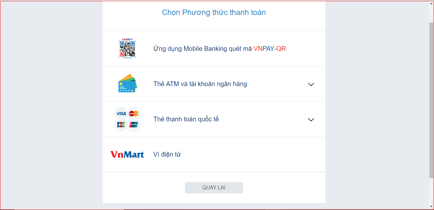The height and width of the screenshot is (210, 434).
Task: Expand the Thẻ ATM options chevron
Action: [311, 85]
